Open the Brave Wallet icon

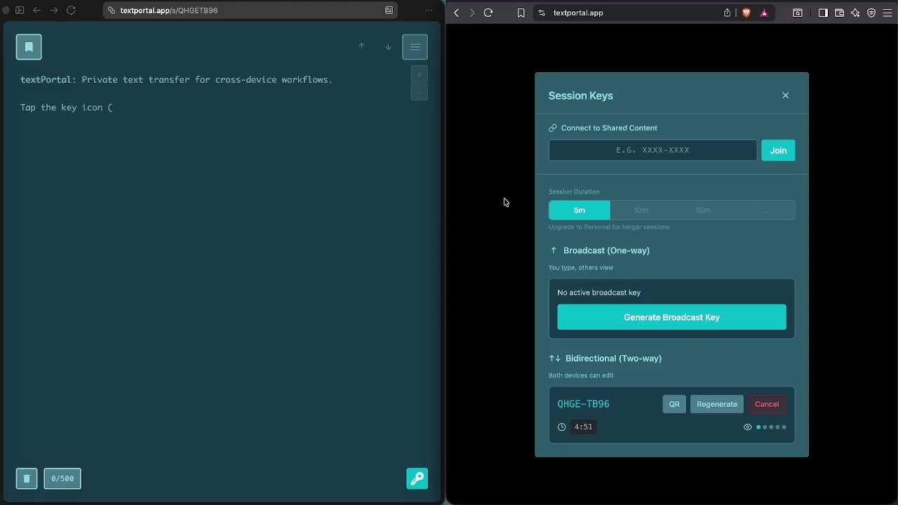[839, 13]
